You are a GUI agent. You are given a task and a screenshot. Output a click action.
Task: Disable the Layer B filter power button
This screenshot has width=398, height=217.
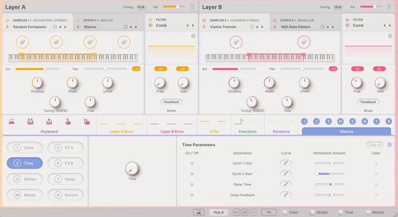pyautogui.click(x=347, y=20)
